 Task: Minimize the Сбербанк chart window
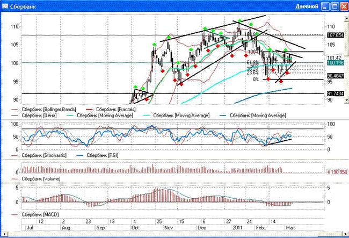click(x=325, y=6)
